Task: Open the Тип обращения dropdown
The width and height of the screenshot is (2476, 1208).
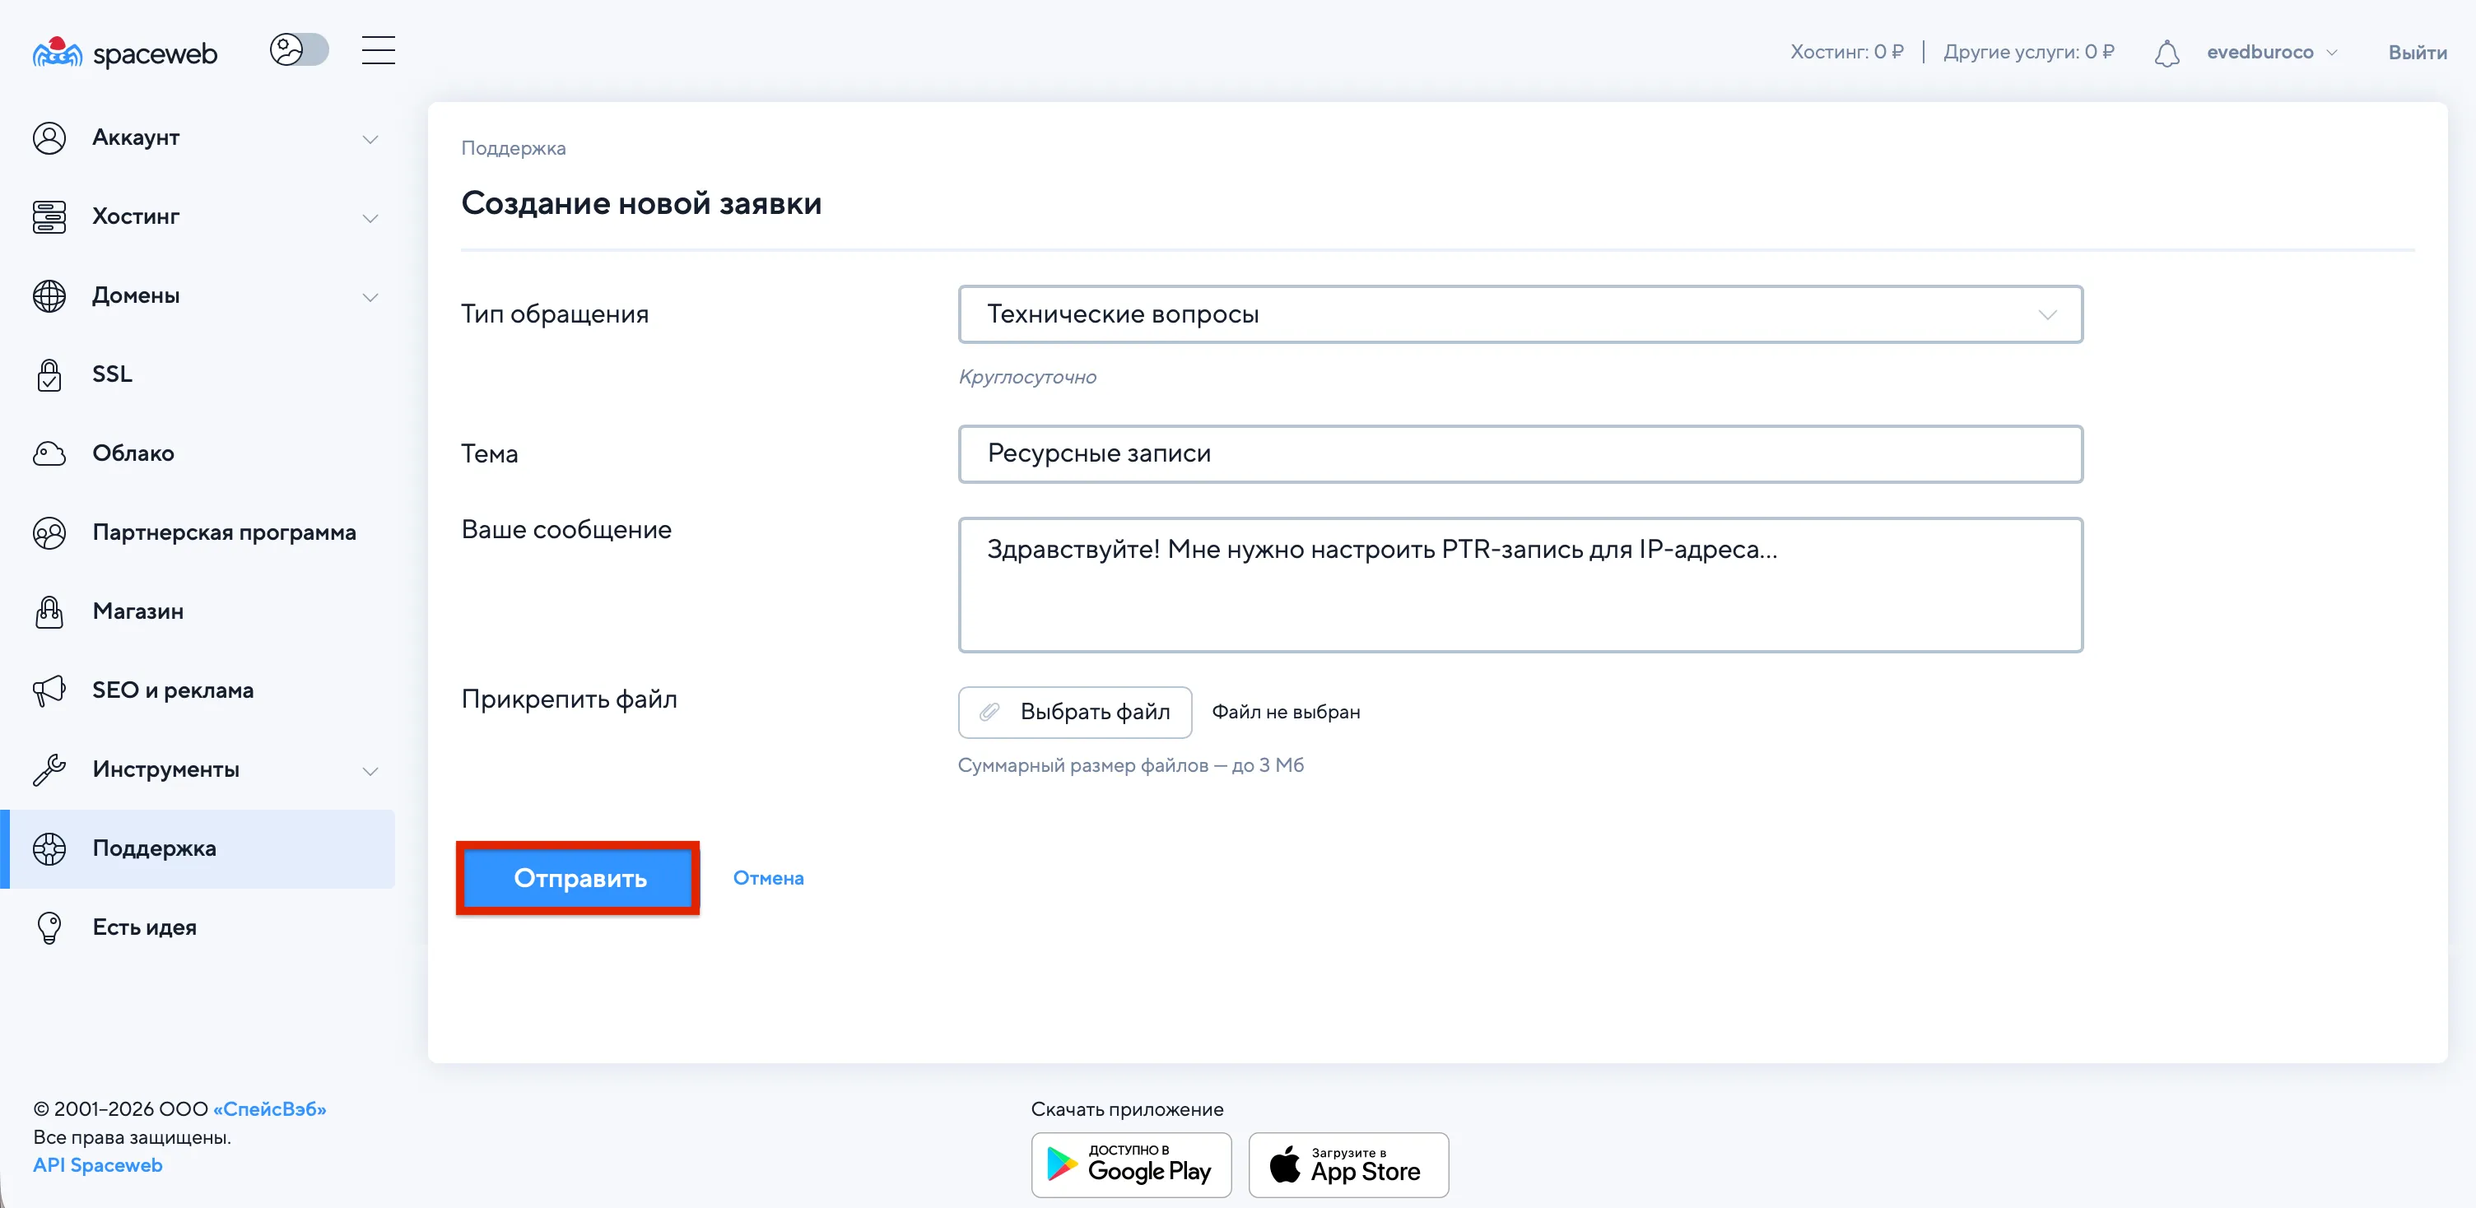Action: tap(1520, 314)
